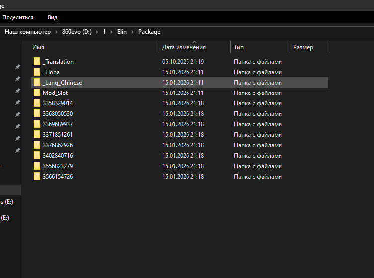The width and height of the screenshot is (374, 278).
Task: Sort files by Имя column
Action: click(95, 47)
